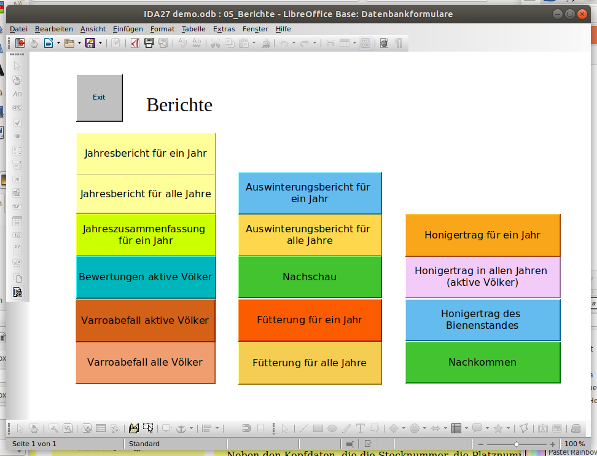The height and width of the screenshot is (456, 597).
Task: Select the Text T drawing tool
Action: [360, 428]
